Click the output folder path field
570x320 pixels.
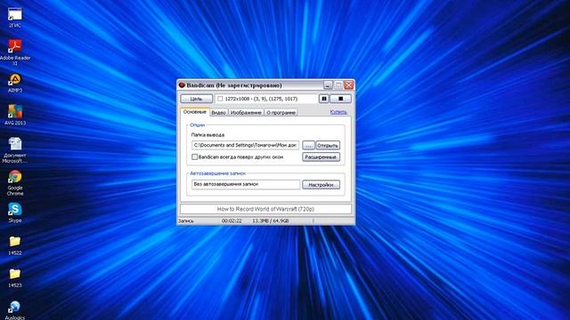246,145
